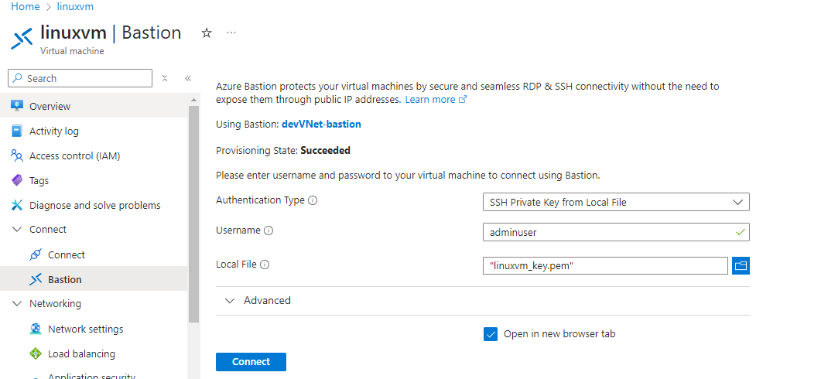Click the Load balancing diamond icon
Screen dimensions: 821x379
pos(36,354)
